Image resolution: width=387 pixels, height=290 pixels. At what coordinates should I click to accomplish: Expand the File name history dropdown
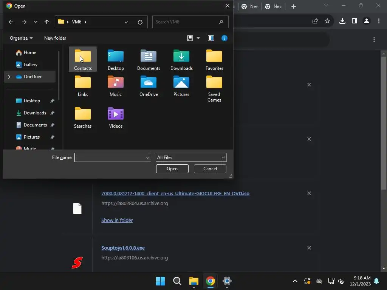[x=148, y=157]
